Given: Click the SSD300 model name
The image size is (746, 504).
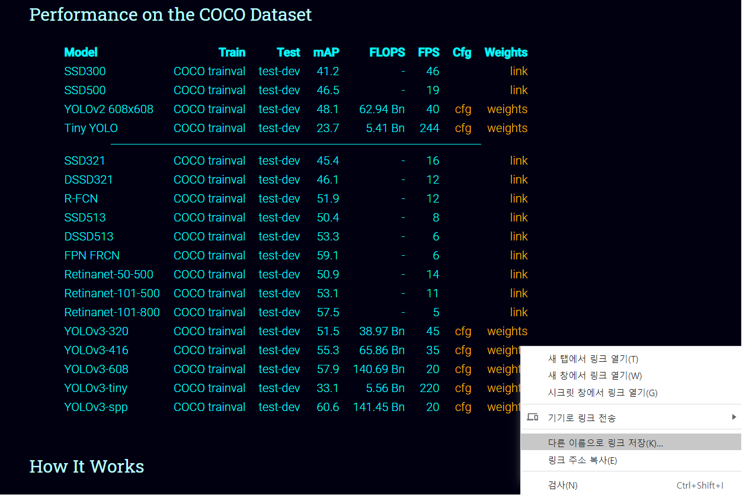Looking at the screenshot, I should 85,71.
